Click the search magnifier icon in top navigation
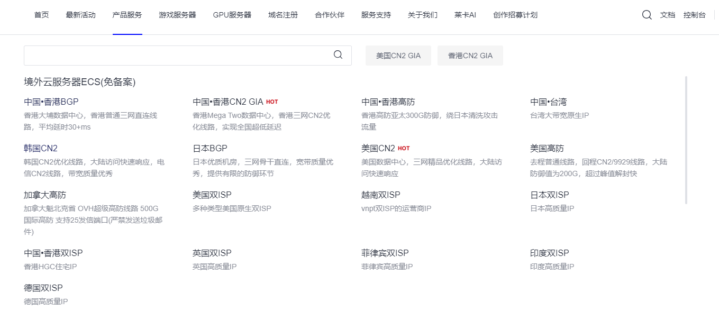 [x=647, y=15]
